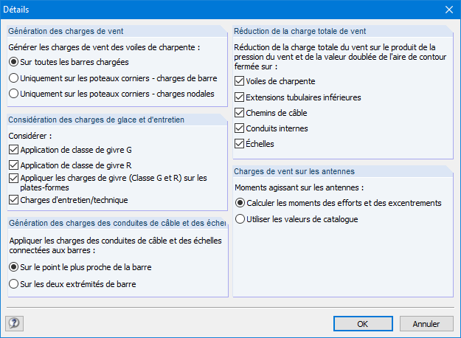The image size is (461, 338).
Task: Choose corner posts 'charges nodales' option
Action: 13,94
